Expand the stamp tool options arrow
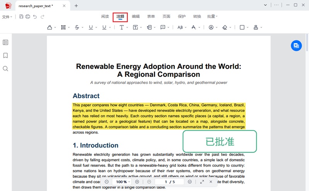This screenshot has width=309, height=191. (261, 27)
